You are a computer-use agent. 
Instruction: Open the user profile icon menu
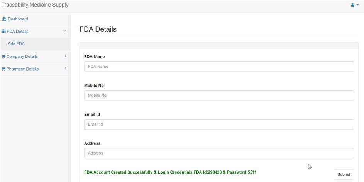pyautogui.click(x=353, y=5)
